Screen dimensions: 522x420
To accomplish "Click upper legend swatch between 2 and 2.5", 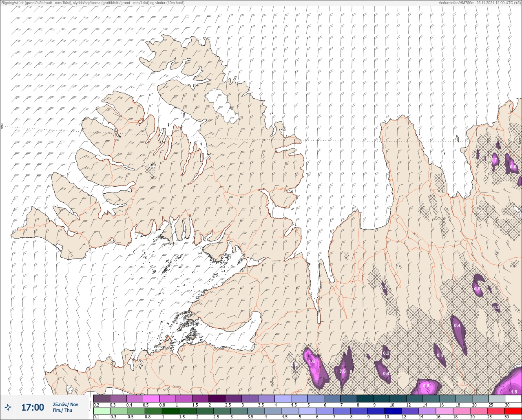I will 217,398.
